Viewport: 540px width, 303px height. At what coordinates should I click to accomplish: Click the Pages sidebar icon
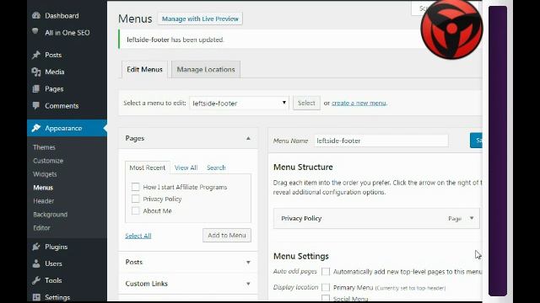36,89
